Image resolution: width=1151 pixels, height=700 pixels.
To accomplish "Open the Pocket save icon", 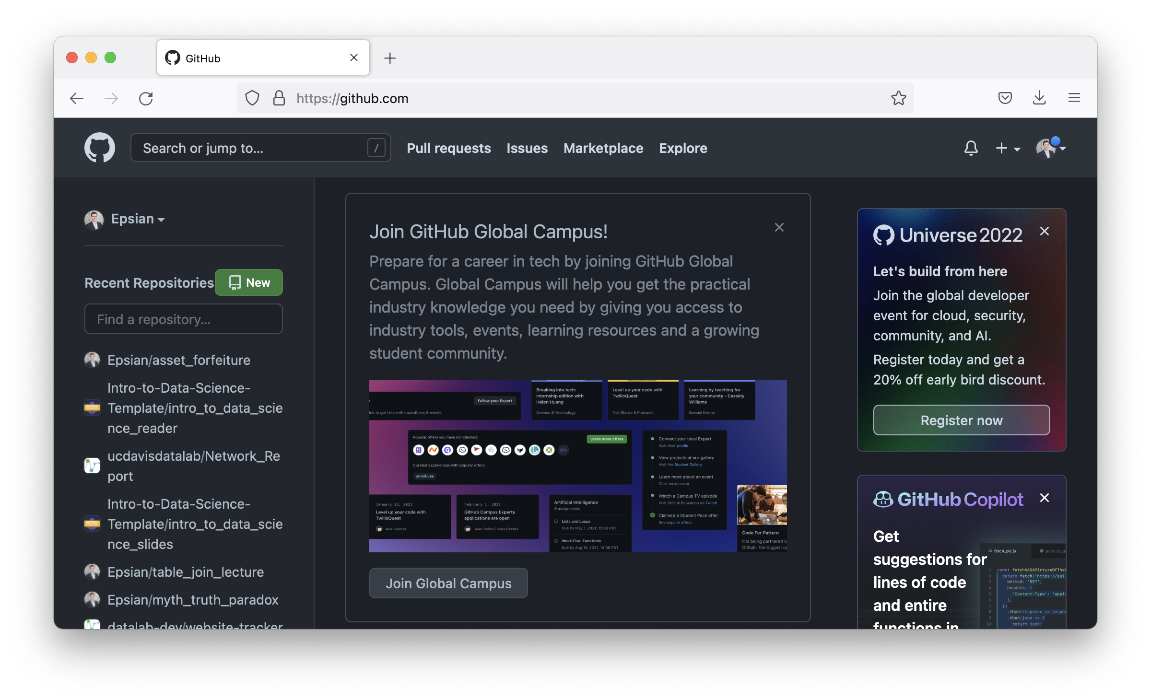I will (x=1005, y=98).
